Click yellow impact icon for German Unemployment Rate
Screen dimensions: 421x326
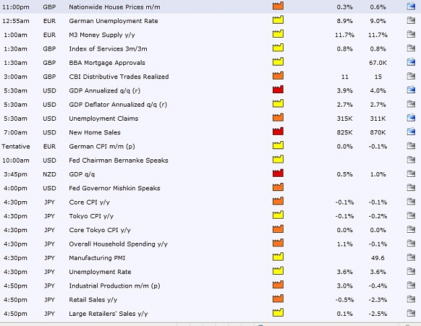tap(278, 20)
